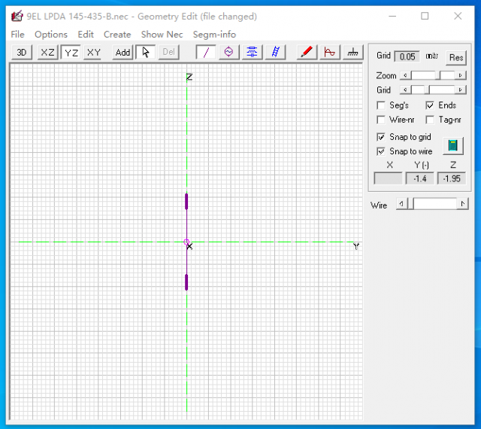The width and height of the screenshot is (481, 429).
Task: Click Zoom slider right arrow
Action: 461,75
